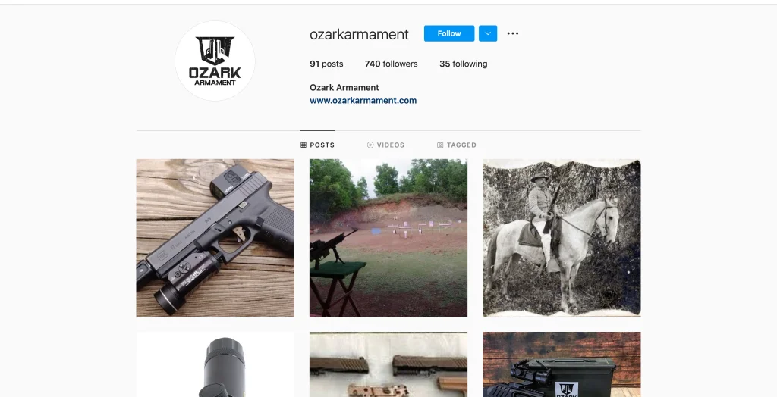Viewport: 777px width, 397px height.
Task: Open the three-dots more options menu
Action: (513, 33)
